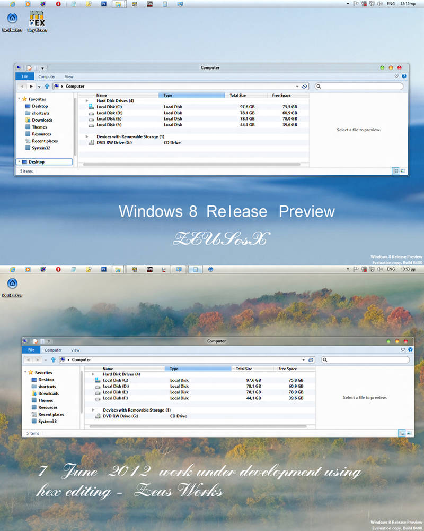Click ENG language indicator in upper taskbar
The image size is (424, 531).
(x=391, y=4)
